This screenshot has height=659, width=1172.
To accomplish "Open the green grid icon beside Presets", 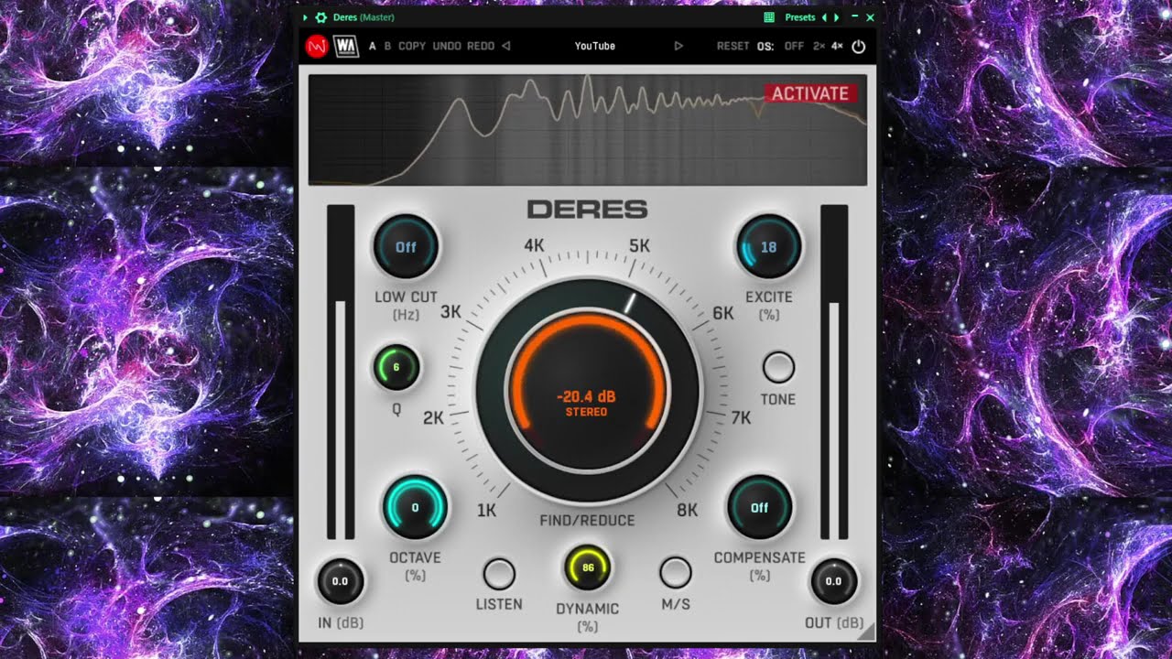I will click(x=769, y=17).
